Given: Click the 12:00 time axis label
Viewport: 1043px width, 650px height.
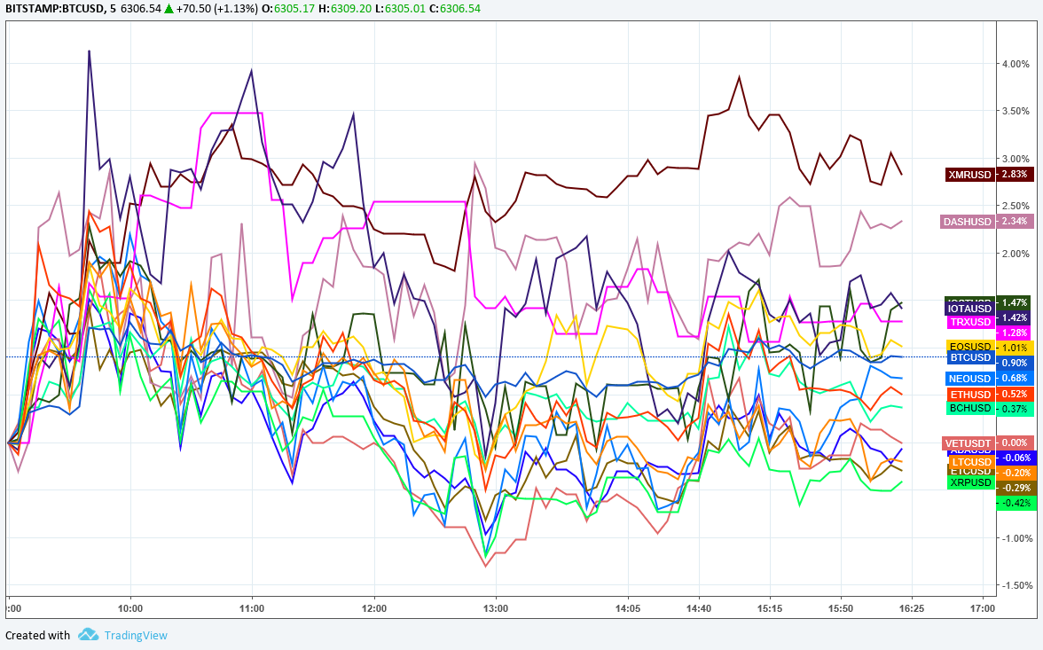Looking at the screenshot, I should pos(374,608).
